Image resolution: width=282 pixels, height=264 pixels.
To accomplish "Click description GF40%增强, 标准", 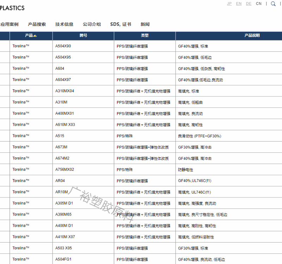I will tap(193, 46).
